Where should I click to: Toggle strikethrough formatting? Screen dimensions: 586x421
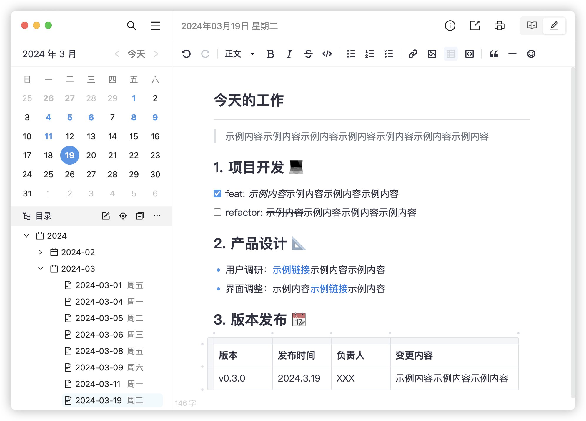click(x=308, y=54)
